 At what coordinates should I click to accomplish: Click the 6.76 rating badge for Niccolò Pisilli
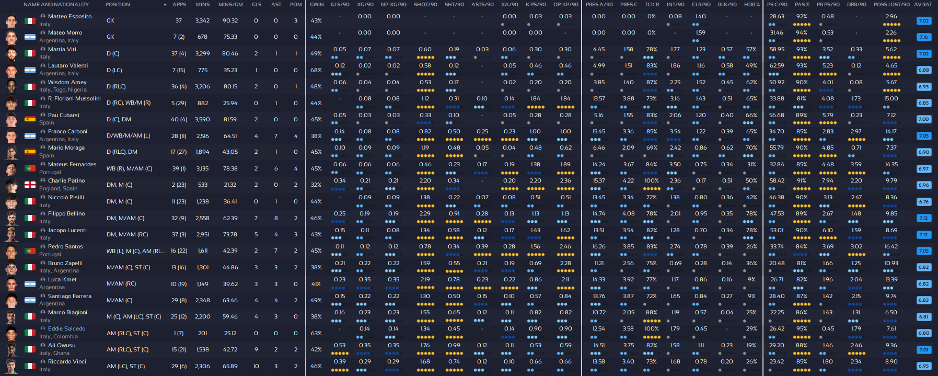[924, 202]
